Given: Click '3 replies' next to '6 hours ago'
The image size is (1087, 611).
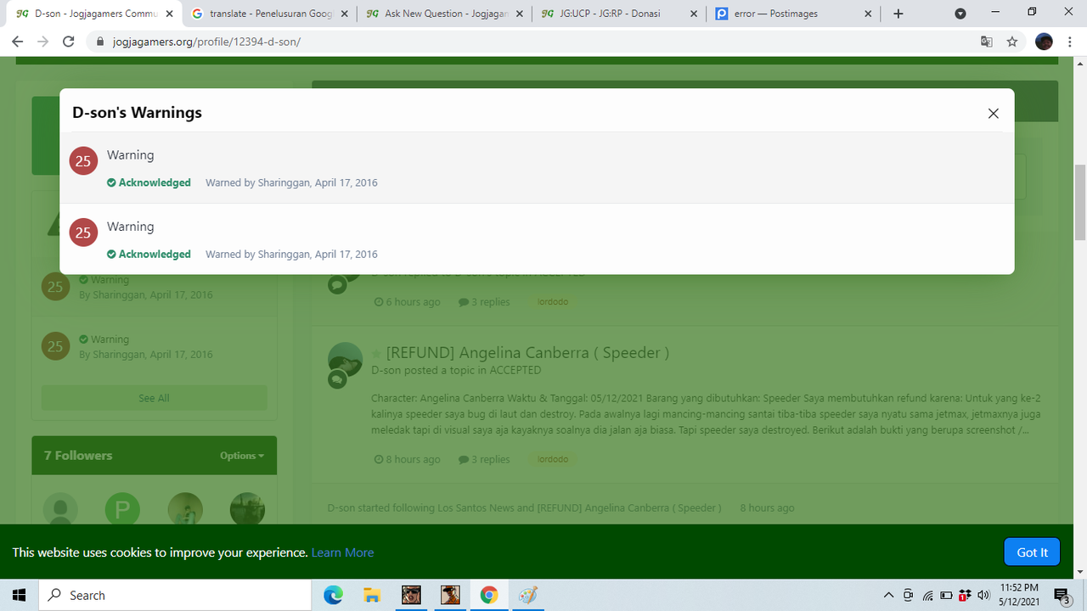Looking at the screenshot, I should 484,302.
